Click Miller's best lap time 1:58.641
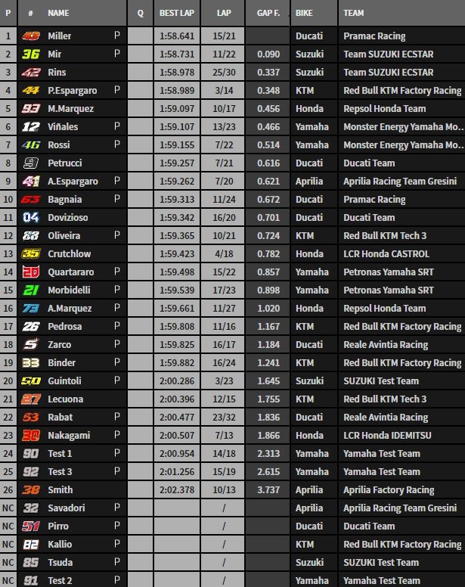The width and height of the screenshot is (465, 587). (176, 36)
